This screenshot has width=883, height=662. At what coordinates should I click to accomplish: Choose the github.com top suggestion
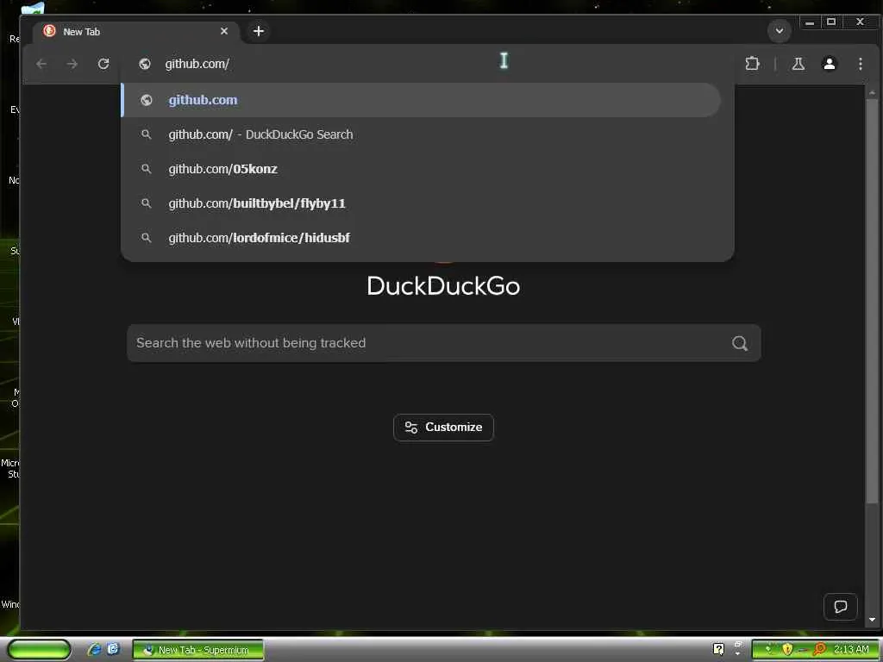pos(421,100)
